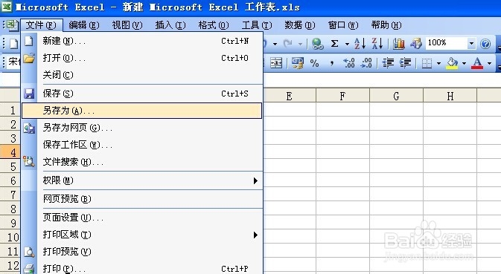The width and height of the screenshot is (501, 274).
Task: Open 文件搜索(H)... entry
Action: coord(142,162)
